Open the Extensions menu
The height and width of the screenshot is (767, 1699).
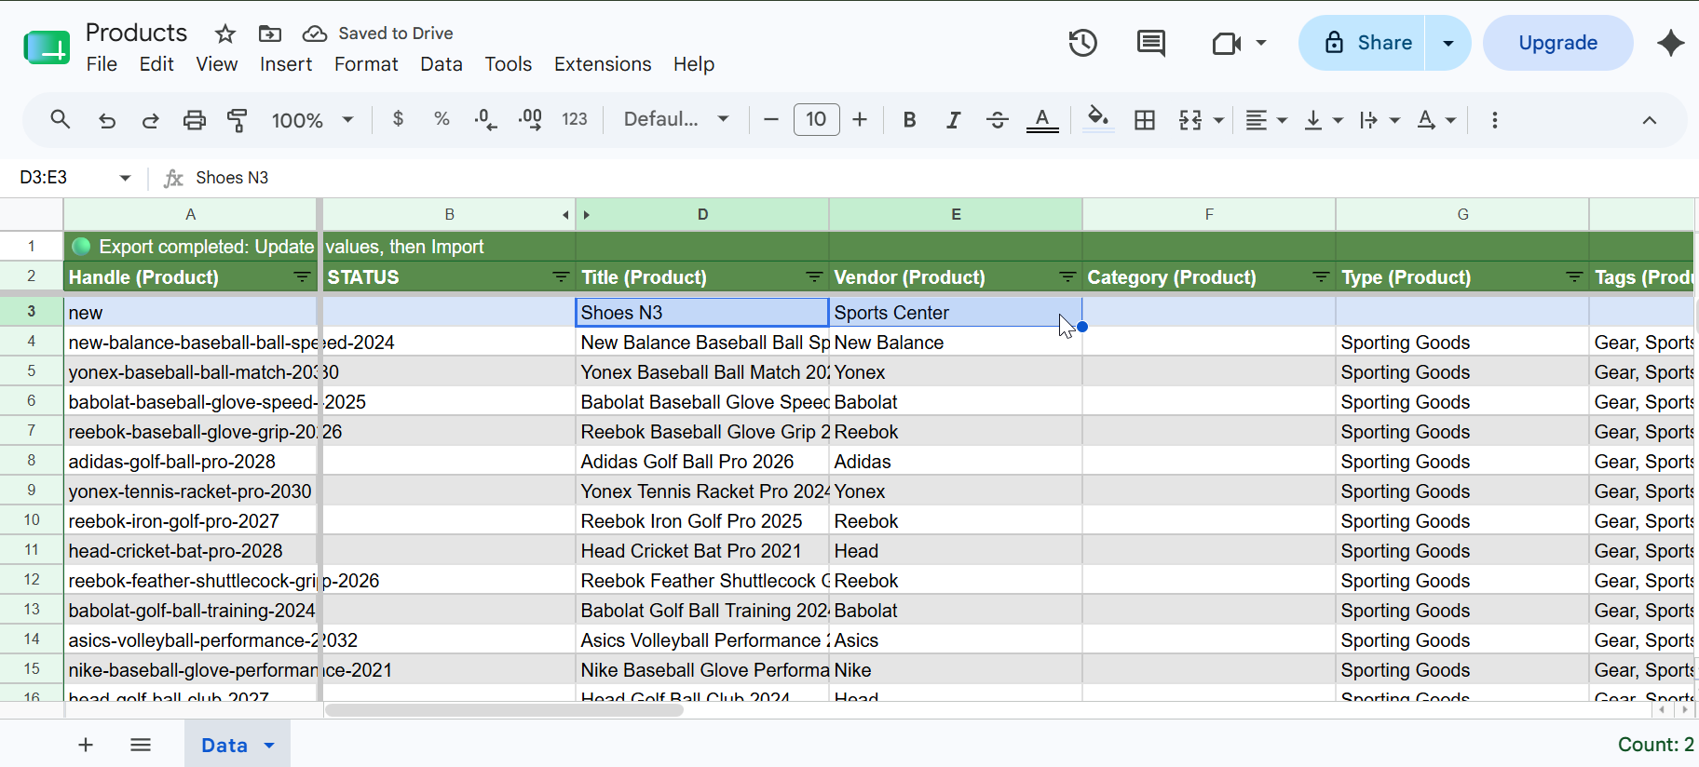tap(603, 64)
